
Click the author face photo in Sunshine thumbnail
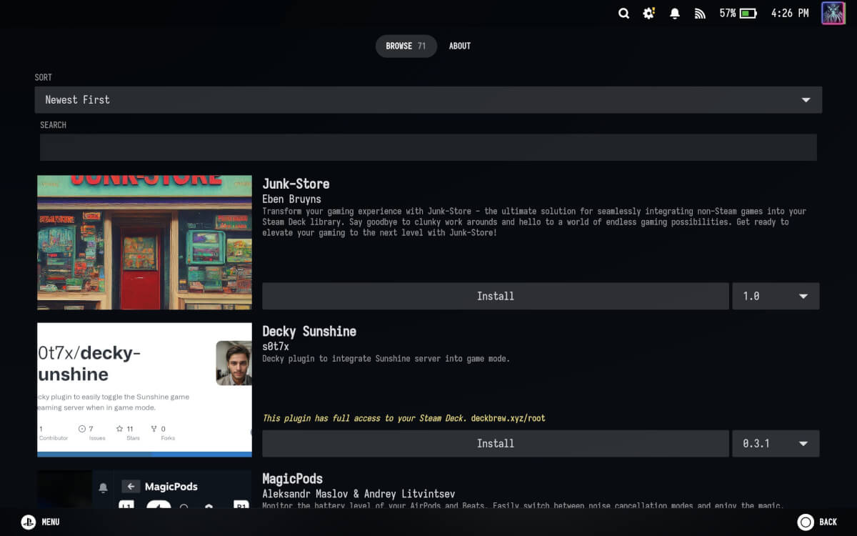pyautogui.click(x=234, y=362)
